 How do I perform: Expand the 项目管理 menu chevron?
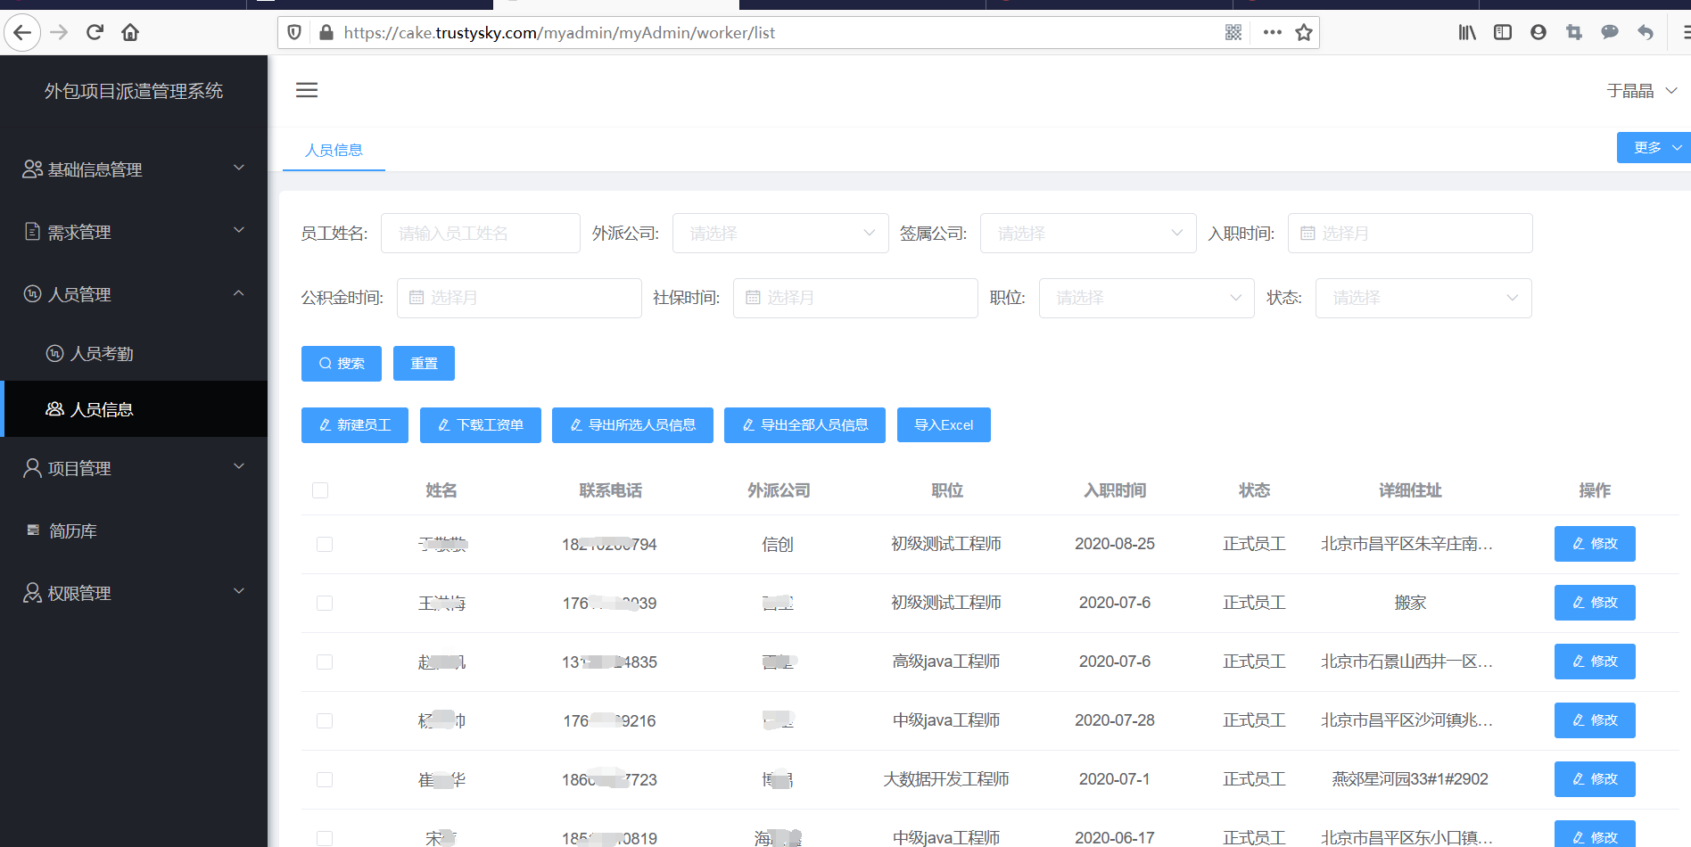coord(239,466)
